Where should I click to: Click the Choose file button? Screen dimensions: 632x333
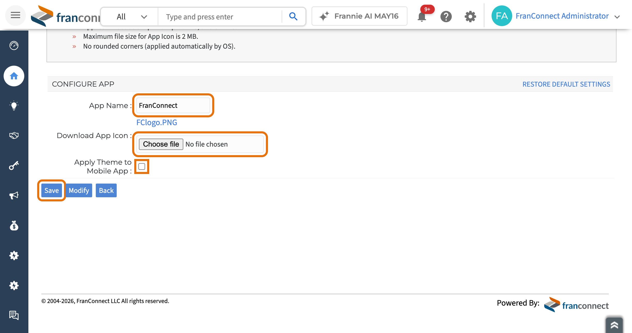click(161, 144)
